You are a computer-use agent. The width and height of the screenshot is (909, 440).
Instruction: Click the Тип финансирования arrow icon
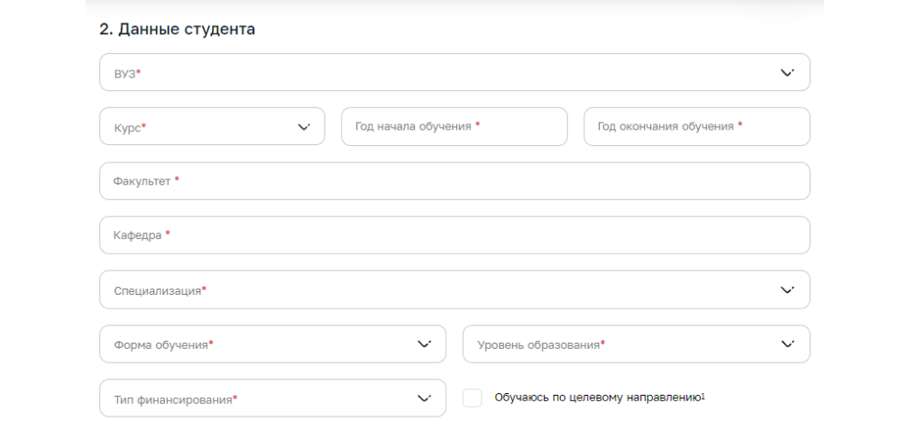pos(424,399)
